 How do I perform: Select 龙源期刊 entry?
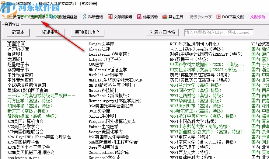[x=16, y=60]
